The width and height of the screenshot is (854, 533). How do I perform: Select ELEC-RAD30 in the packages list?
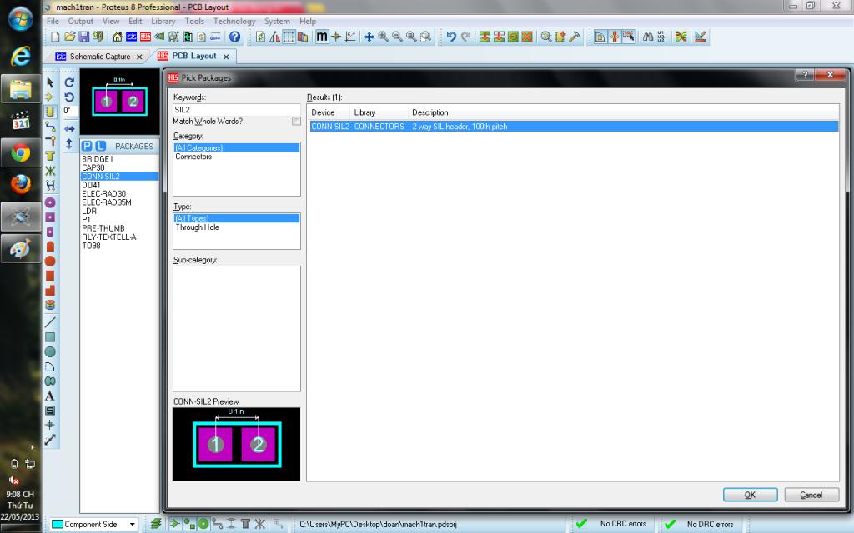tap(103, 193)
